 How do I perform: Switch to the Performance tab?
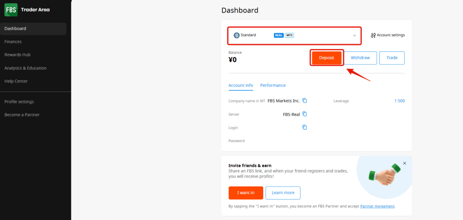273,85
